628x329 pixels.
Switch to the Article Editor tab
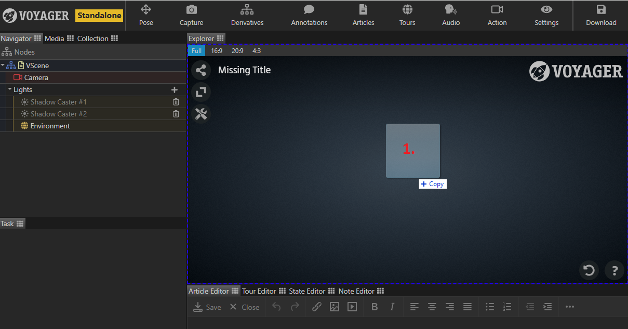[x=213, y=291]
